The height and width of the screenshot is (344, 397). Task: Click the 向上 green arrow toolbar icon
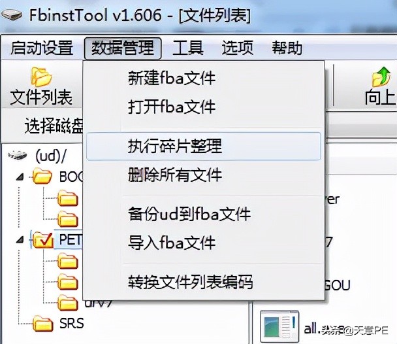[x=381, y=77]
